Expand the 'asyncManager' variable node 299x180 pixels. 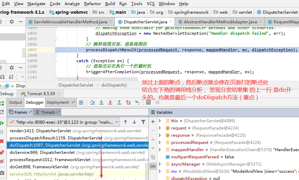pos(160,164)
